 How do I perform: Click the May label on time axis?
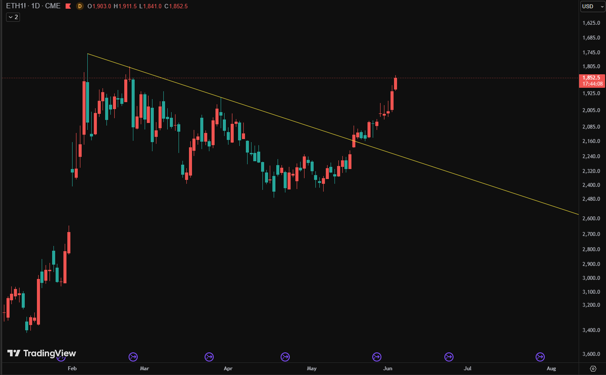[x=312, y=369]
